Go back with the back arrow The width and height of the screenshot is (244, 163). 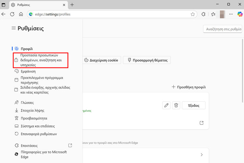[x=4, y=14]
